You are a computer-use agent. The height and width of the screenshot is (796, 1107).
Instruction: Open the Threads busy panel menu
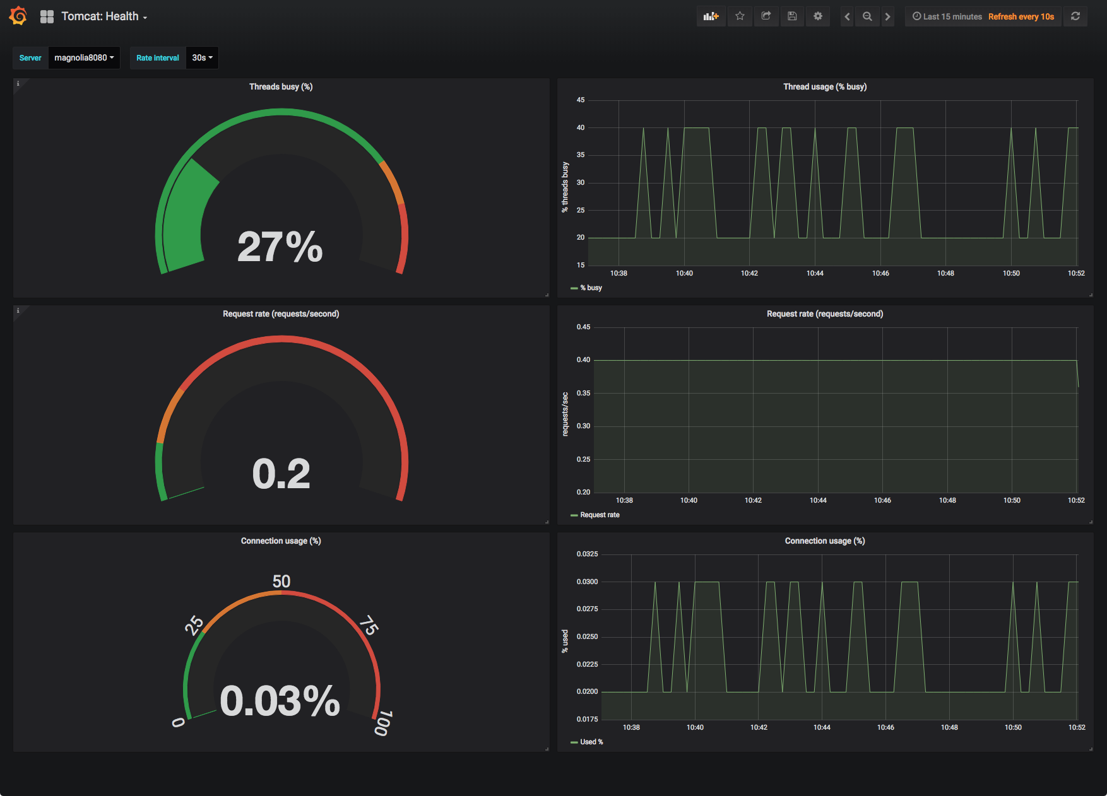click(x=280, y=86)
